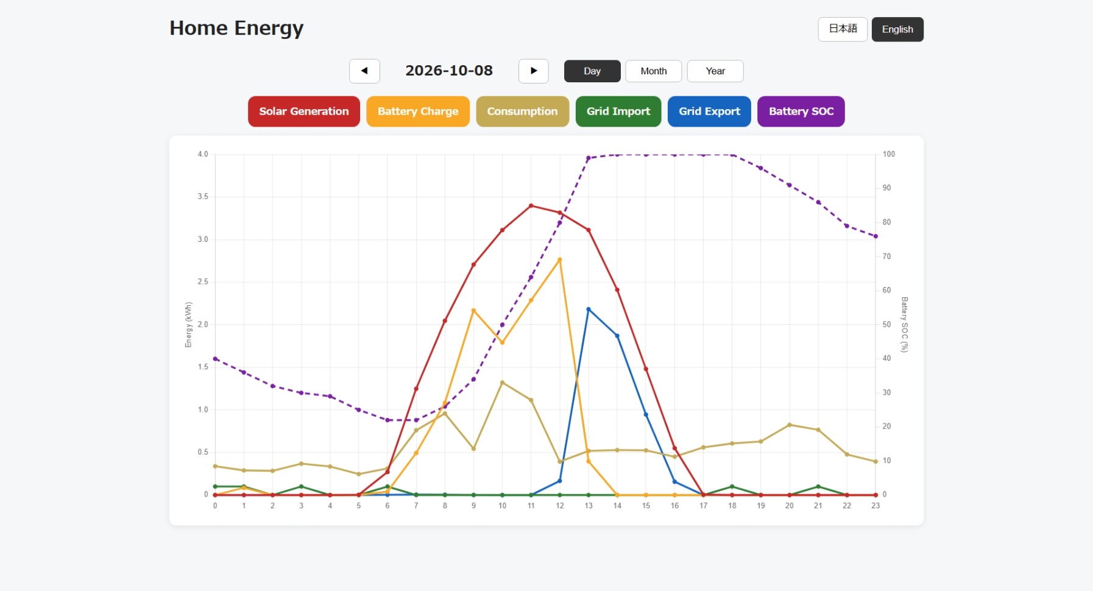The image size is (1093, 591).
Task: Toggle Solar Generation series
Action: pos(304,111)
